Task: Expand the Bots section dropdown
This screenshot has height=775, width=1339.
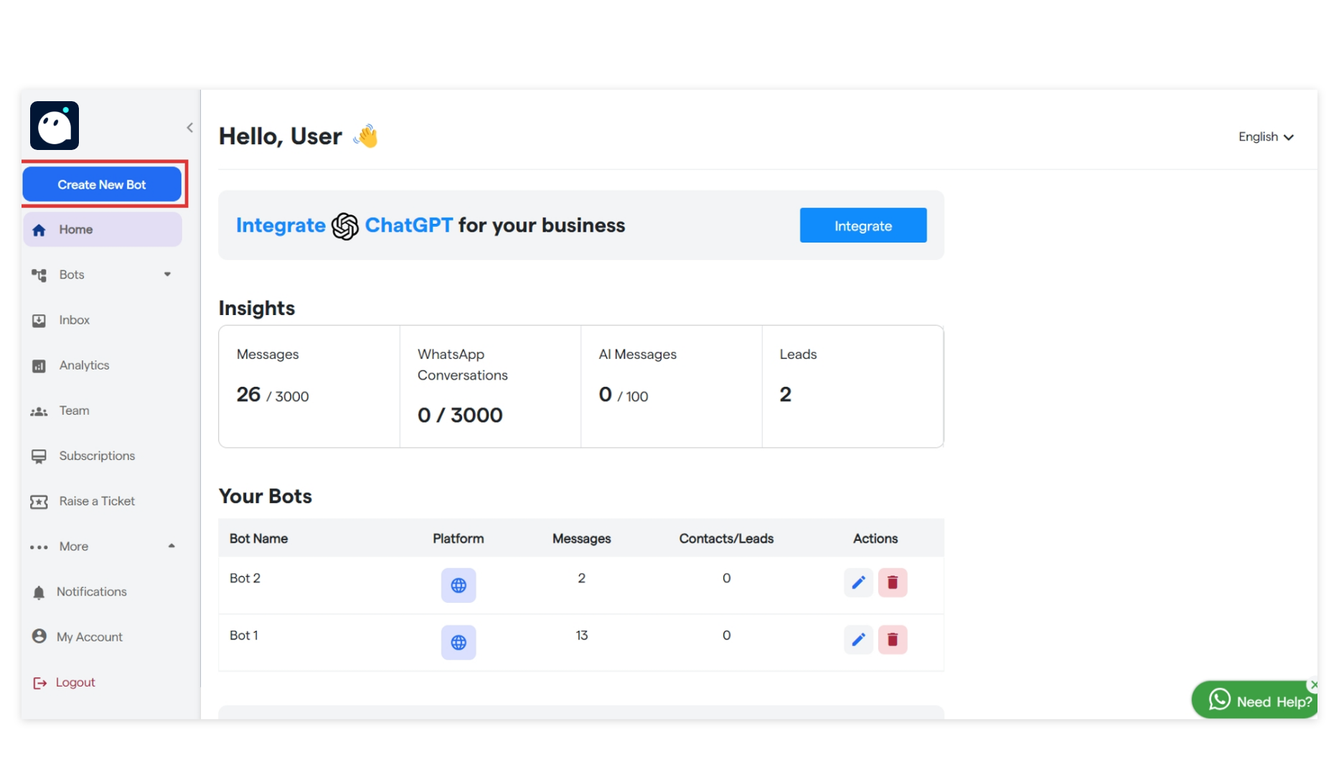Action: click(x=168, y=274)
